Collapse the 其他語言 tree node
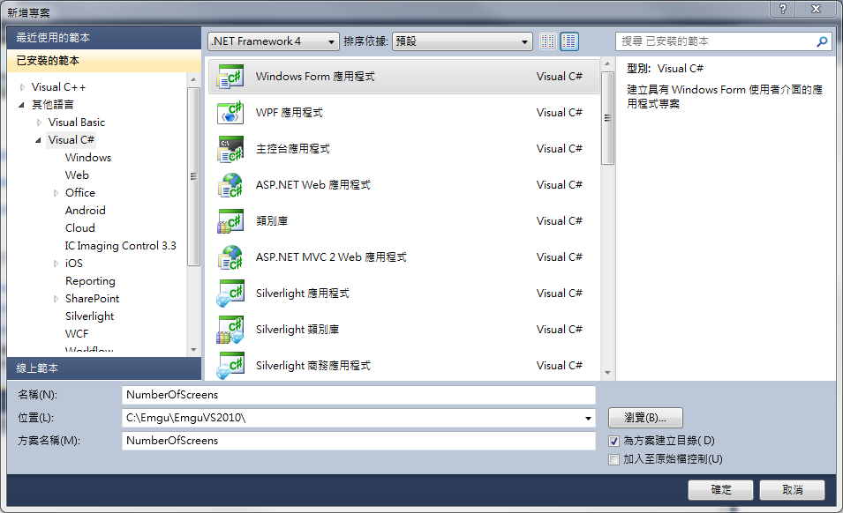 [21, 105]
